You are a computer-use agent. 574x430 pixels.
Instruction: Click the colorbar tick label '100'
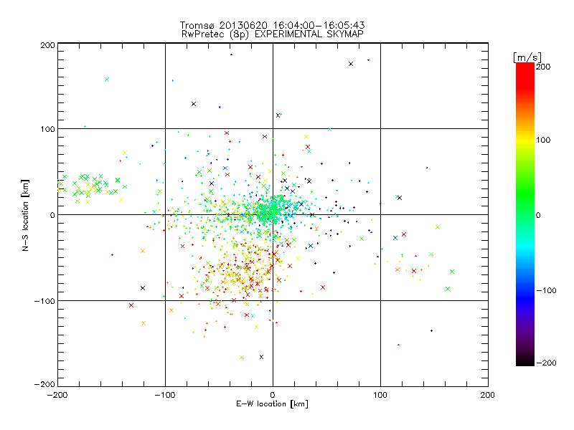543,140
